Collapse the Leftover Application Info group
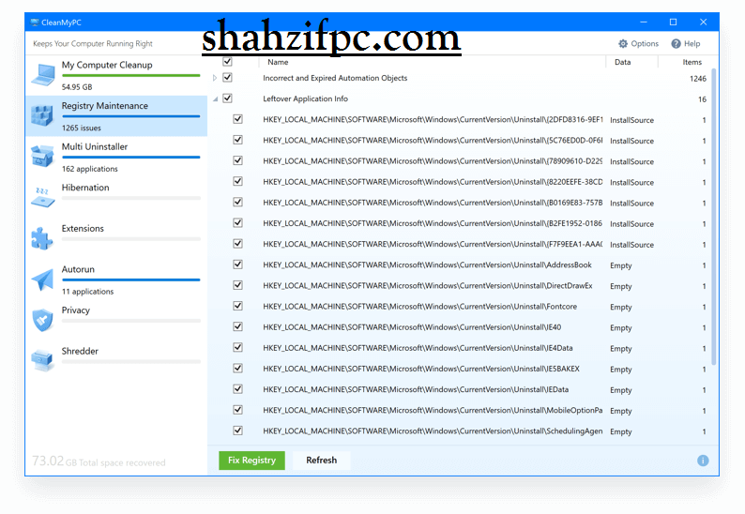 [x=215, y=98]
